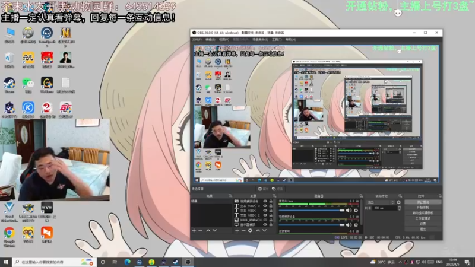
Task: Open Microsoft Edge from taskbar
Action: coord(127,262)
